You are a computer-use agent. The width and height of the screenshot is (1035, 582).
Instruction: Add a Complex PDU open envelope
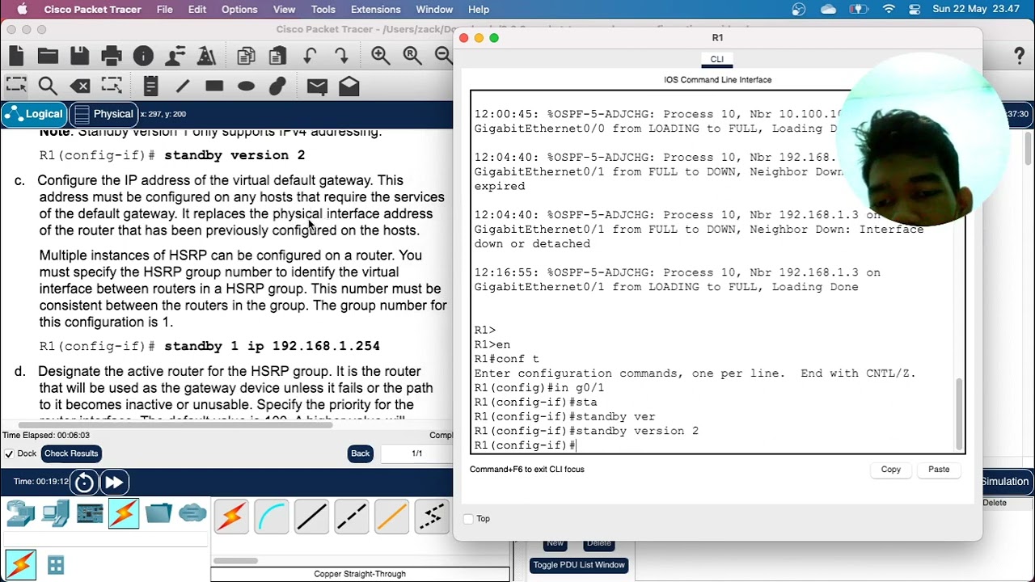pyautogui.click(x=349, y=86)
